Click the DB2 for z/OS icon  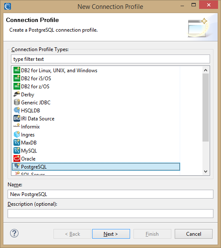click(x=17, y=86)
